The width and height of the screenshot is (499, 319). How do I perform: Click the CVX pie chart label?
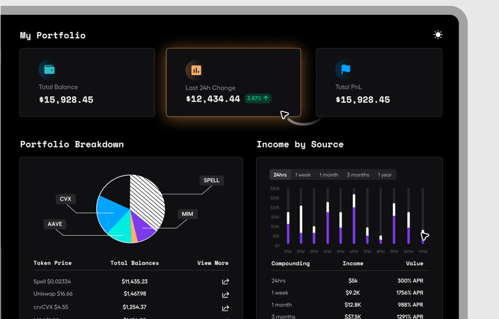[x=66, y=199]
